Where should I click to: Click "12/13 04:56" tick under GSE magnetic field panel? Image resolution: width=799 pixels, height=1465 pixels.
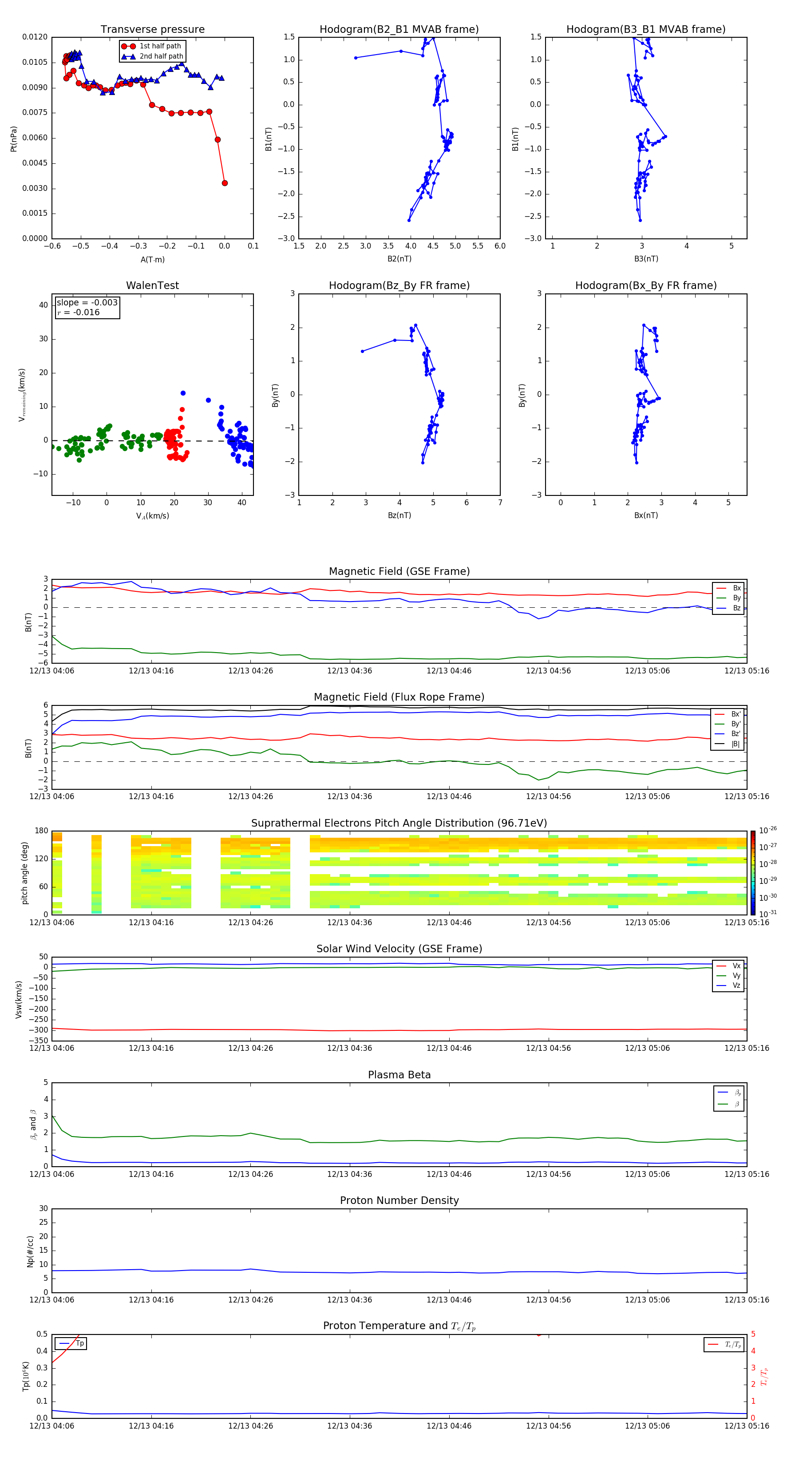(x=548, y=671)
